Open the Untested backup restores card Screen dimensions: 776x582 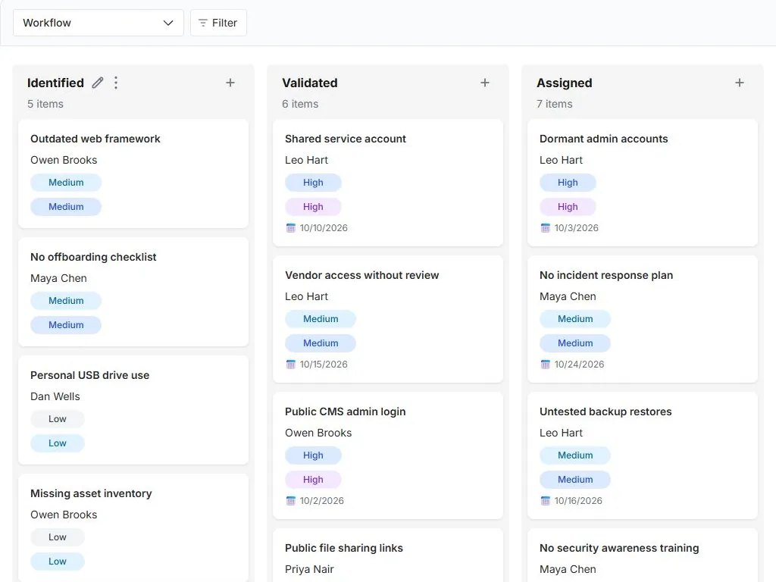643,455
